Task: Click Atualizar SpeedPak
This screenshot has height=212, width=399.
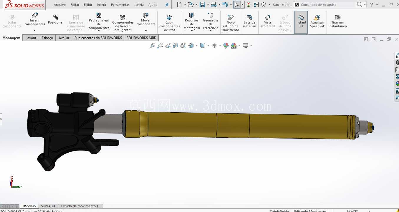Action: (317, 21)
